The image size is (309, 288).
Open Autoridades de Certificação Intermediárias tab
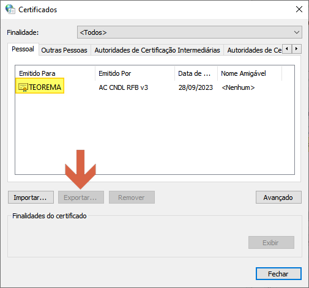[157, 50]
